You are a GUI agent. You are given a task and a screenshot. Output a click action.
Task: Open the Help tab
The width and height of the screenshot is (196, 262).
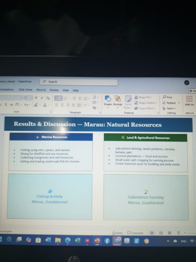75,90
